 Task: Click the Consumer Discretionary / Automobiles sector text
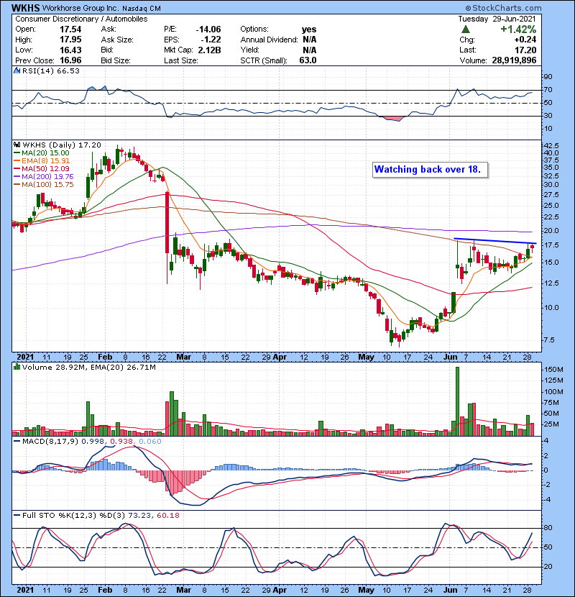tap(81, 19)
